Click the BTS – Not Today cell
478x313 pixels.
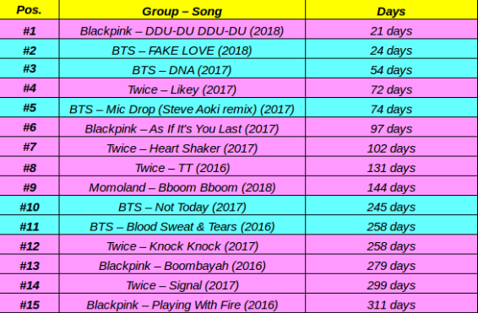coord(182,205)
